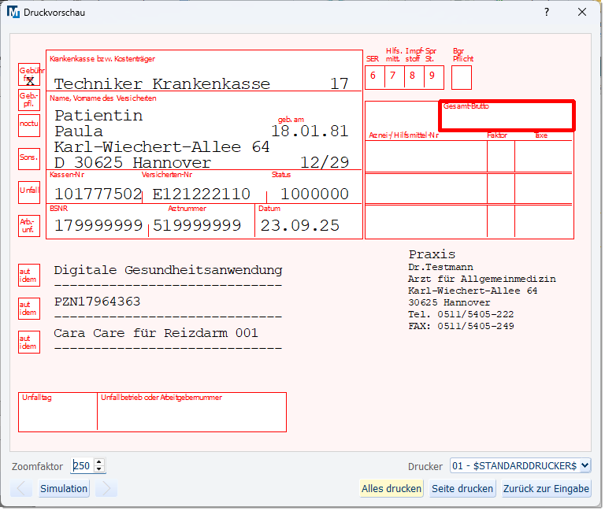
Task: Click the Praxis heading text
Action: pos(432,254)
